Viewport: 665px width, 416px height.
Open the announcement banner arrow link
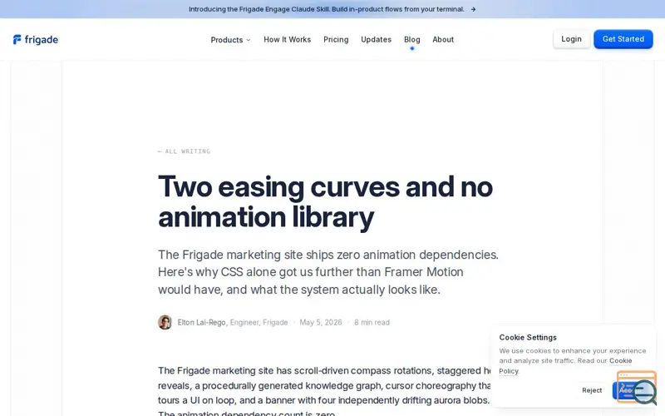[473, 9]
